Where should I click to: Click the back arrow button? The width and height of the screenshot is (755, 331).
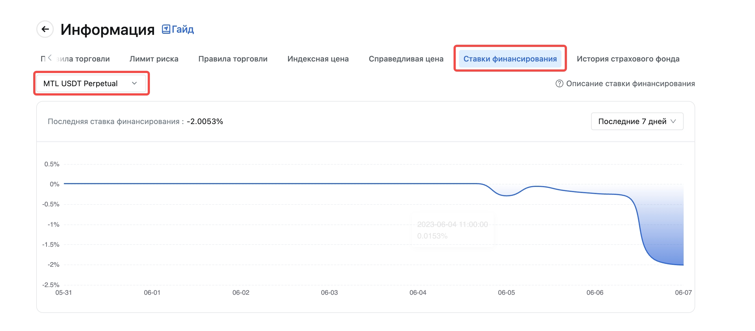point(45,29)
